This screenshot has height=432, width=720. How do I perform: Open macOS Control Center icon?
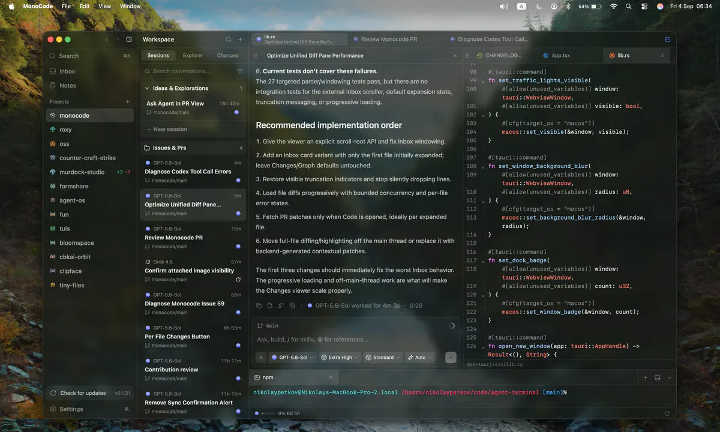point(644,6)
